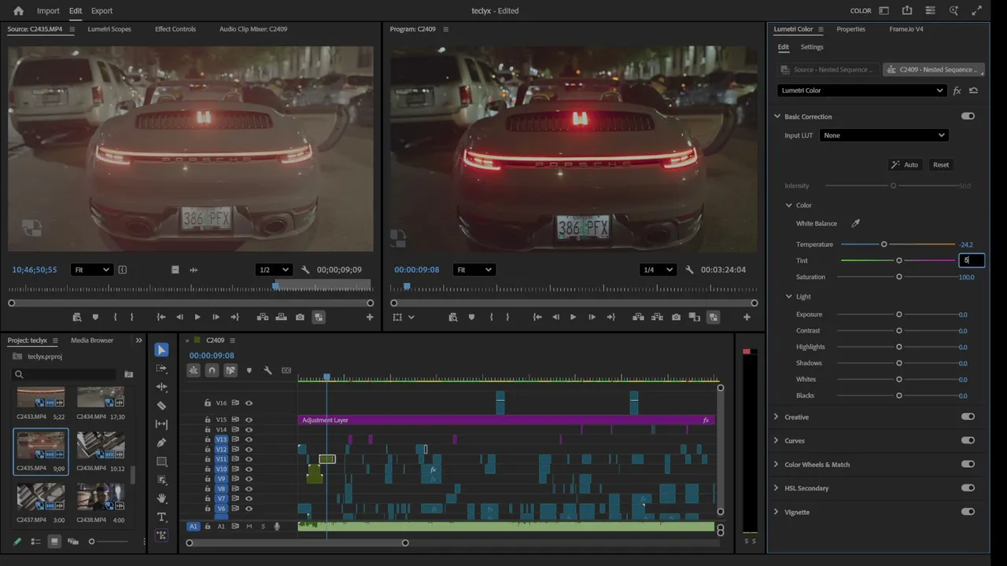Open the Lumetri Scopes tab
Image resolution: width=1007 pixels, height=566 pixels.
click(x=109, y=29)
